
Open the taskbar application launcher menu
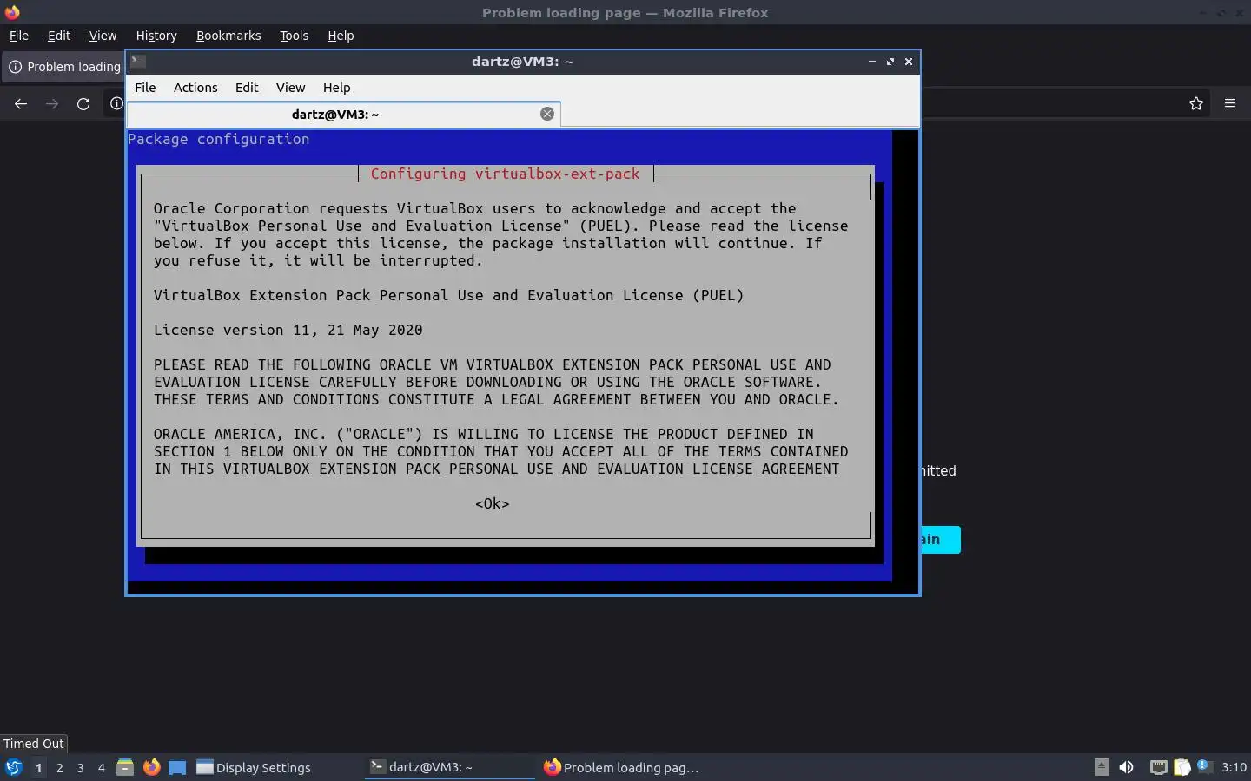click(x=13, y=767)
